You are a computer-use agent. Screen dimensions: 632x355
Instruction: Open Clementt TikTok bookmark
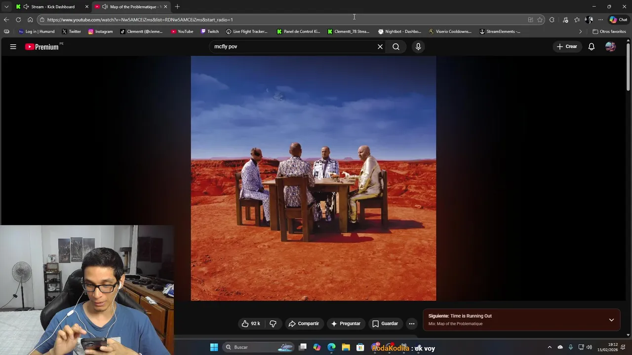pos(141,32)
